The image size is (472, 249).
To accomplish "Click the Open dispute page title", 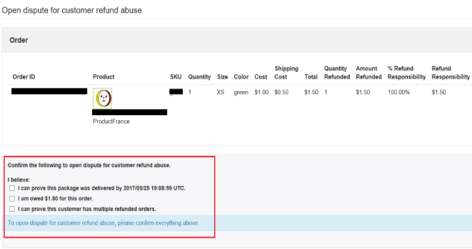I will 72,10.
